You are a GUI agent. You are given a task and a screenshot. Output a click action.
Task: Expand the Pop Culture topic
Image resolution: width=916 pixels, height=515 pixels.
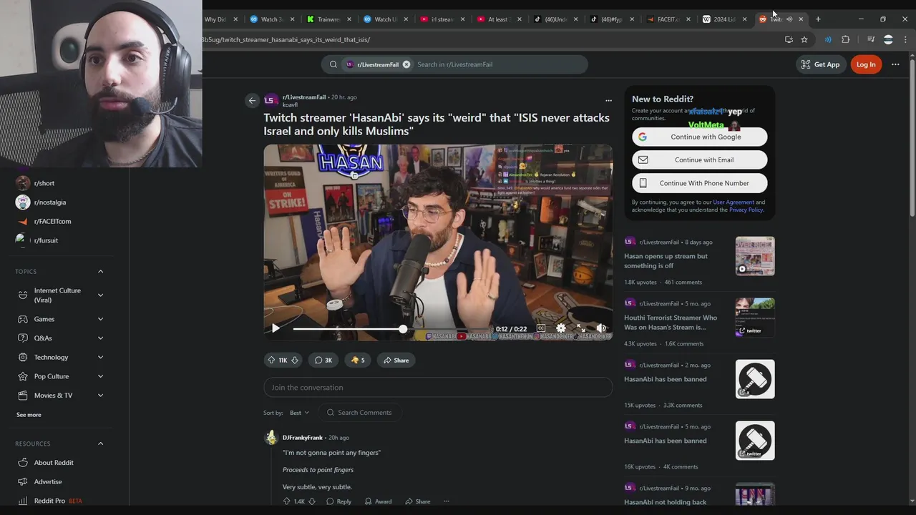pos(101,376)
